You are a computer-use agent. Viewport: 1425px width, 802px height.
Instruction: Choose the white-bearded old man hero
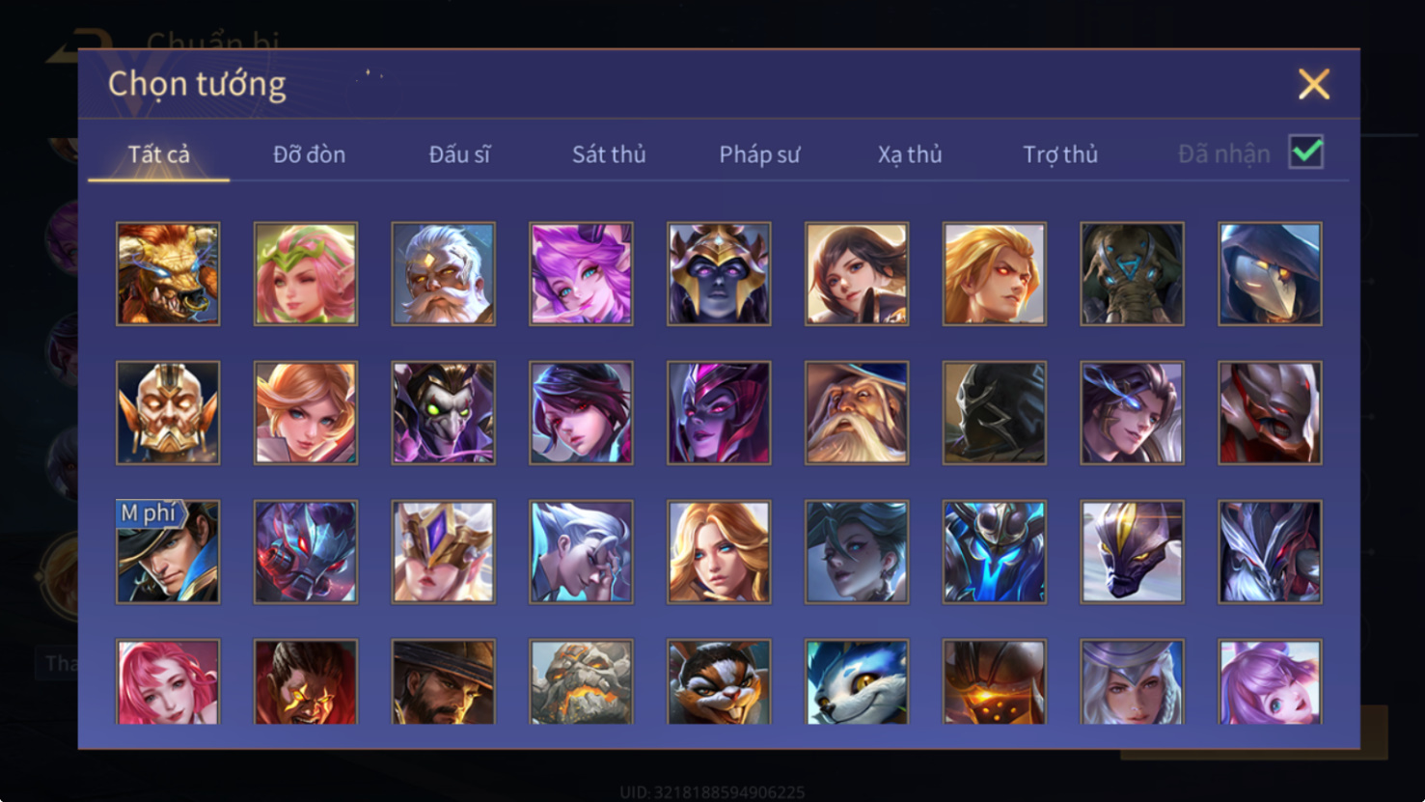click(x=444, y=274)
